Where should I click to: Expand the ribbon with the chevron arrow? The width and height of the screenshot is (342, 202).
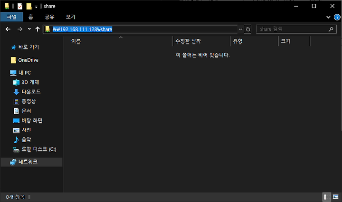click(x=328, y=17)
